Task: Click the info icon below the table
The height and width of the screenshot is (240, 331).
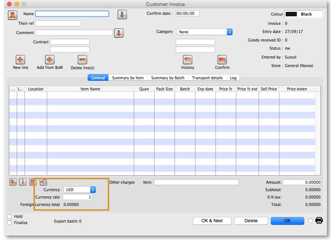Action: point(23,182)
